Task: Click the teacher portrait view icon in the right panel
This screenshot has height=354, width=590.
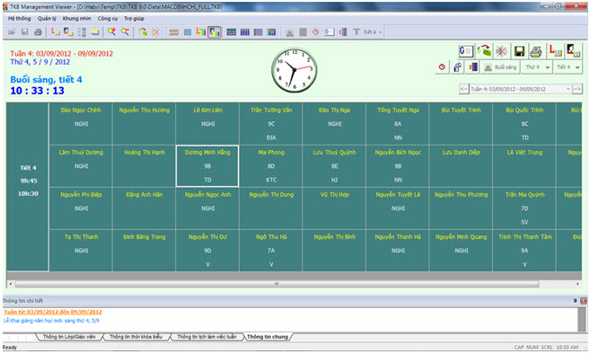Action: pyautogui.click(x=573, y=51)
